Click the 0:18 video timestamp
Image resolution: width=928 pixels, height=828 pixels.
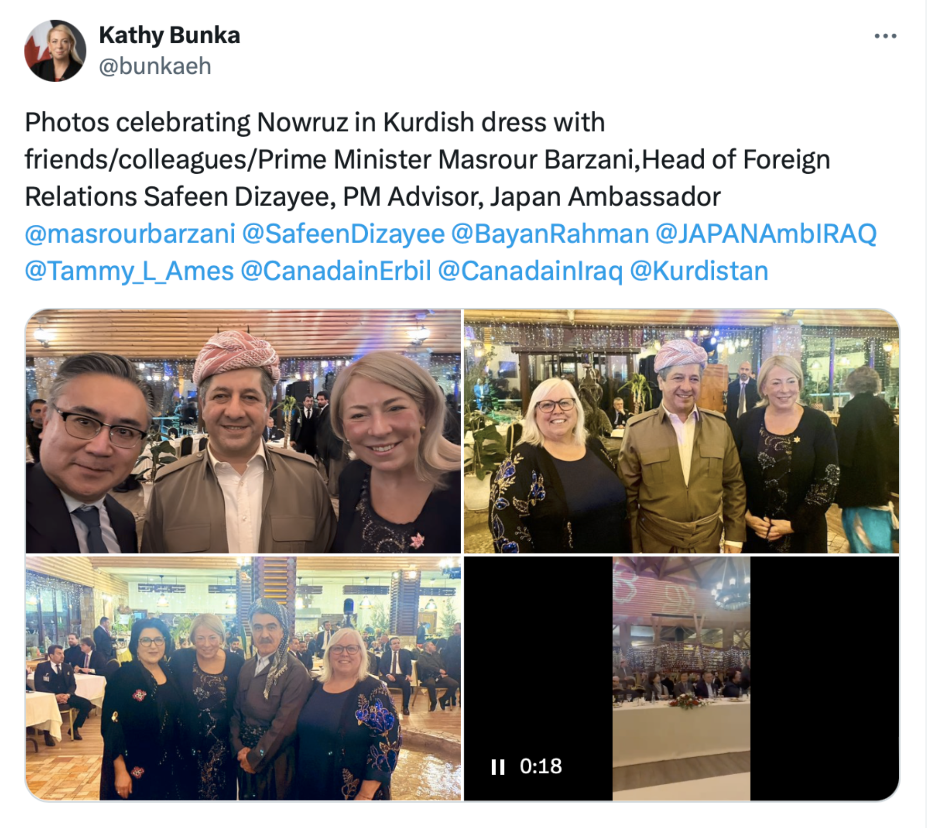[x=541, y=766]
